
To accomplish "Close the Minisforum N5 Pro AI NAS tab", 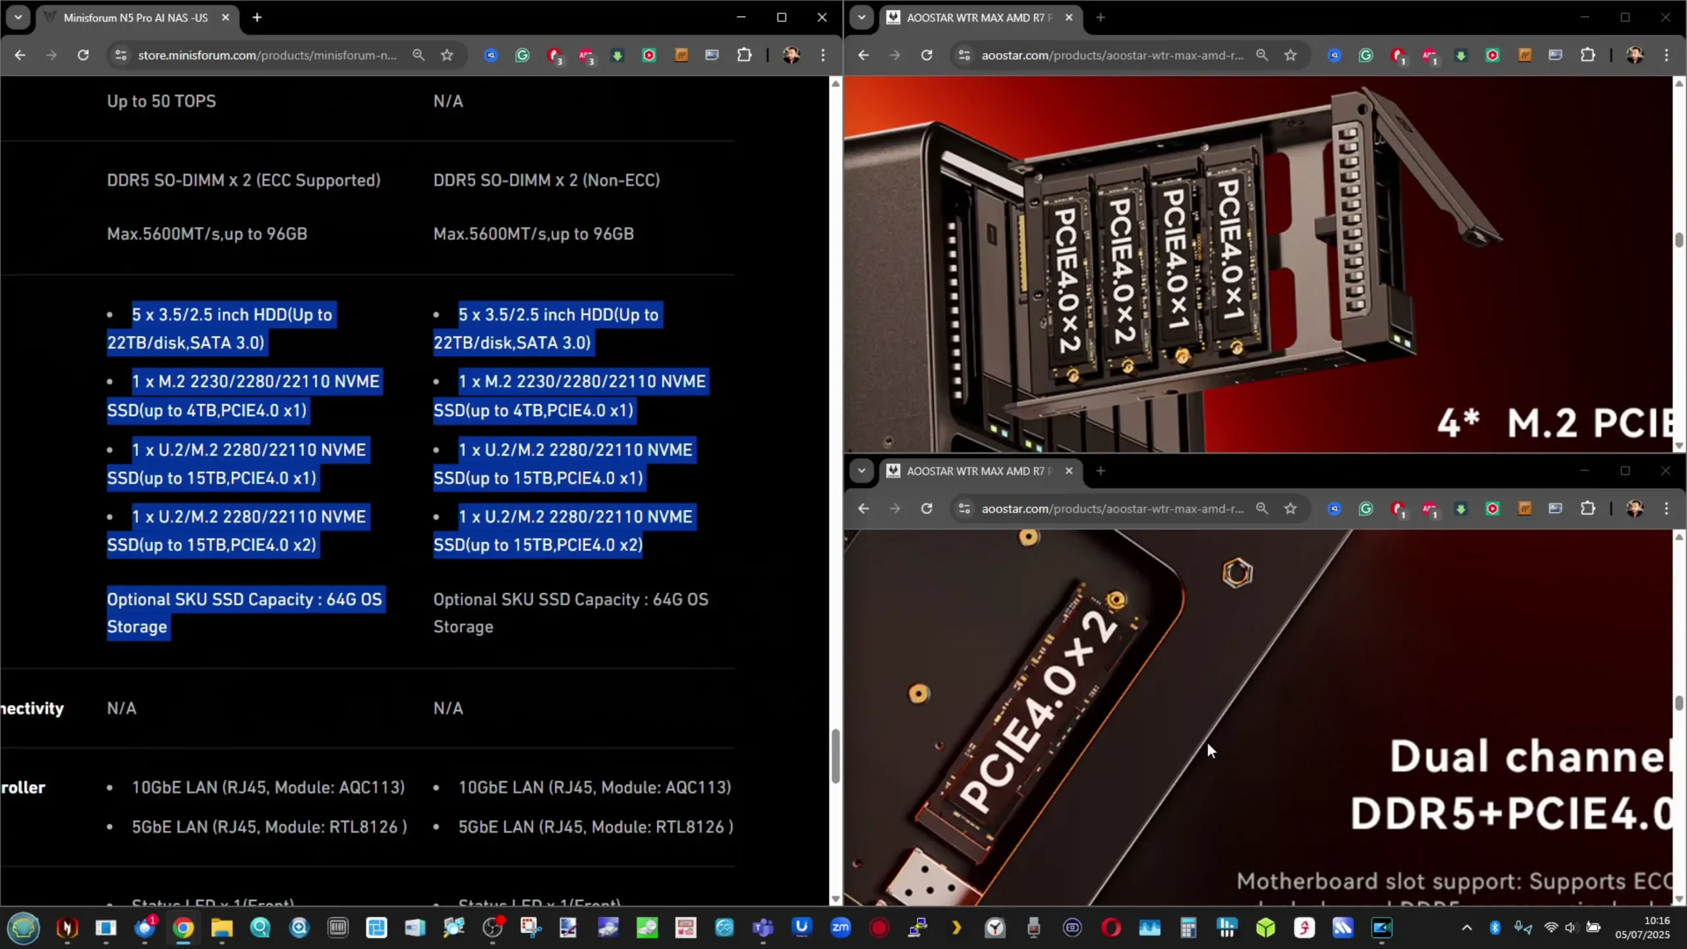I will [x=225, y=18].
